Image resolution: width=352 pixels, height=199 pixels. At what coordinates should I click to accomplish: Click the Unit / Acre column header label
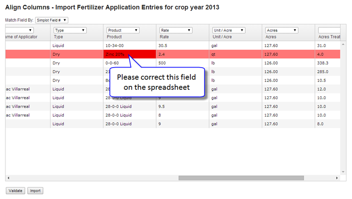click(x=222, y=37)
